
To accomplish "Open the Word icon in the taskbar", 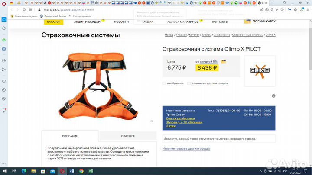I will 71,171.
